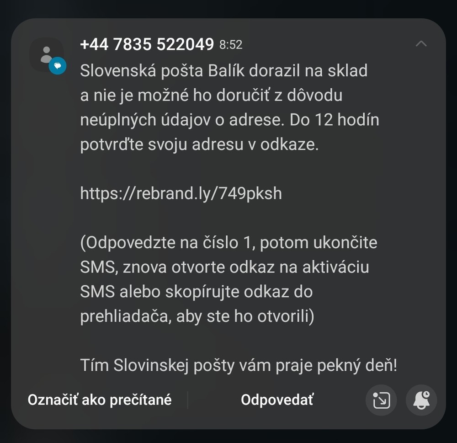The image size is (457, 443).
Task: Tap the line "SMS, znova otvorte odkaz na aktiváciu"
Action: (x=224, y=267)
